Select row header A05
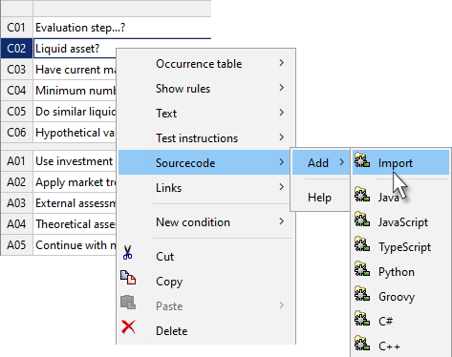The height and width of the screenshot is (357, 452). (16, 245)
